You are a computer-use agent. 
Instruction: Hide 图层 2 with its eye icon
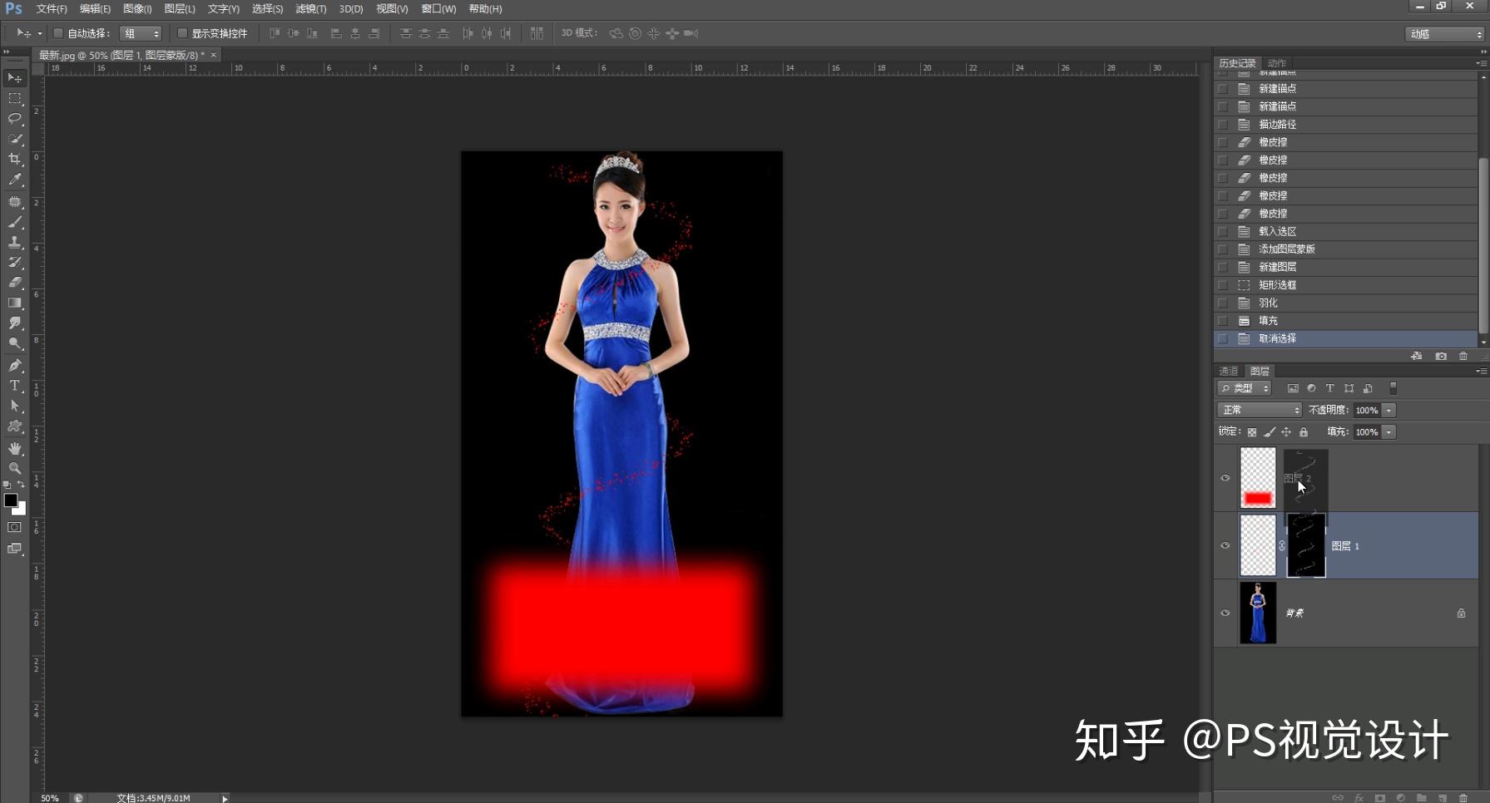1225,478
